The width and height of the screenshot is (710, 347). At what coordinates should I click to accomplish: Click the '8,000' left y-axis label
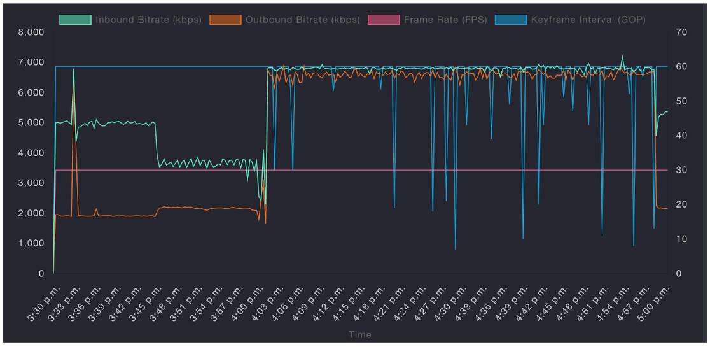[31, 32]
